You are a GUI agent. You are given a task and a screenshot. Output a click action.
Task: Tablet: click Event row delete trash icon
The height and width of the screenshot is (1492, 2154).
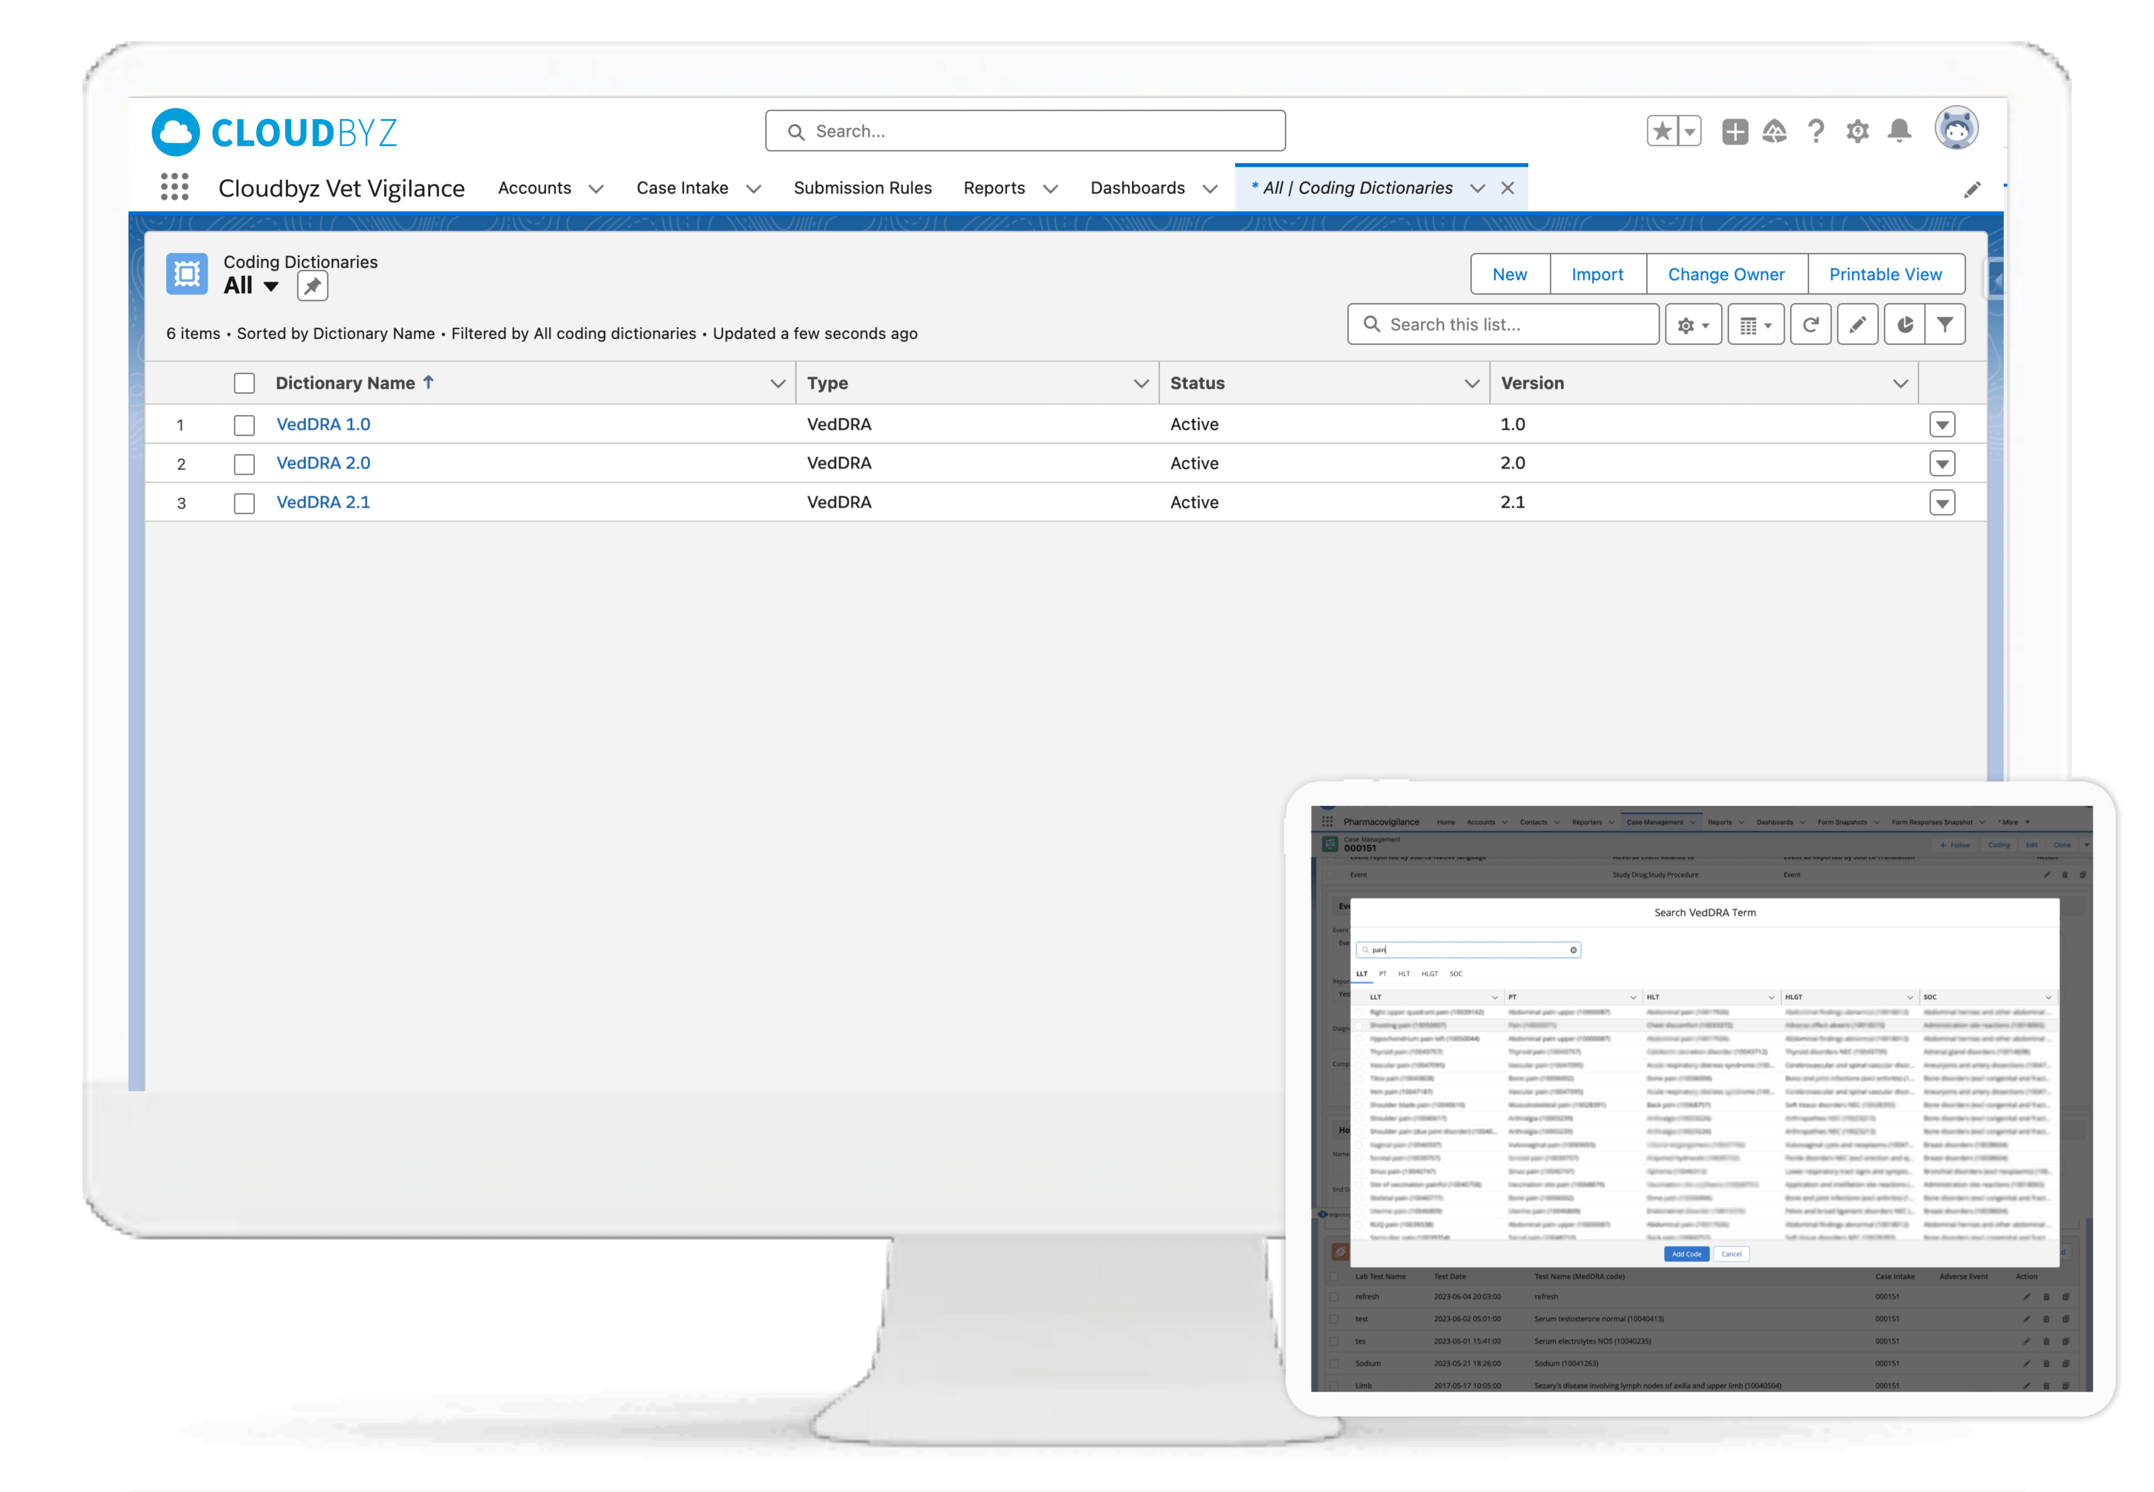point(2065,875)
